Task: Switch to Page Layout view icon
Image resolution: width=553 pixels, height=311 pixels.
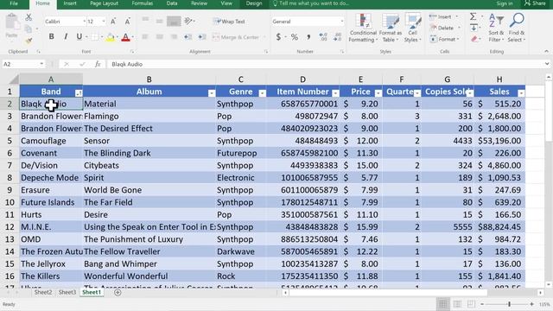Action: [457, 304]
